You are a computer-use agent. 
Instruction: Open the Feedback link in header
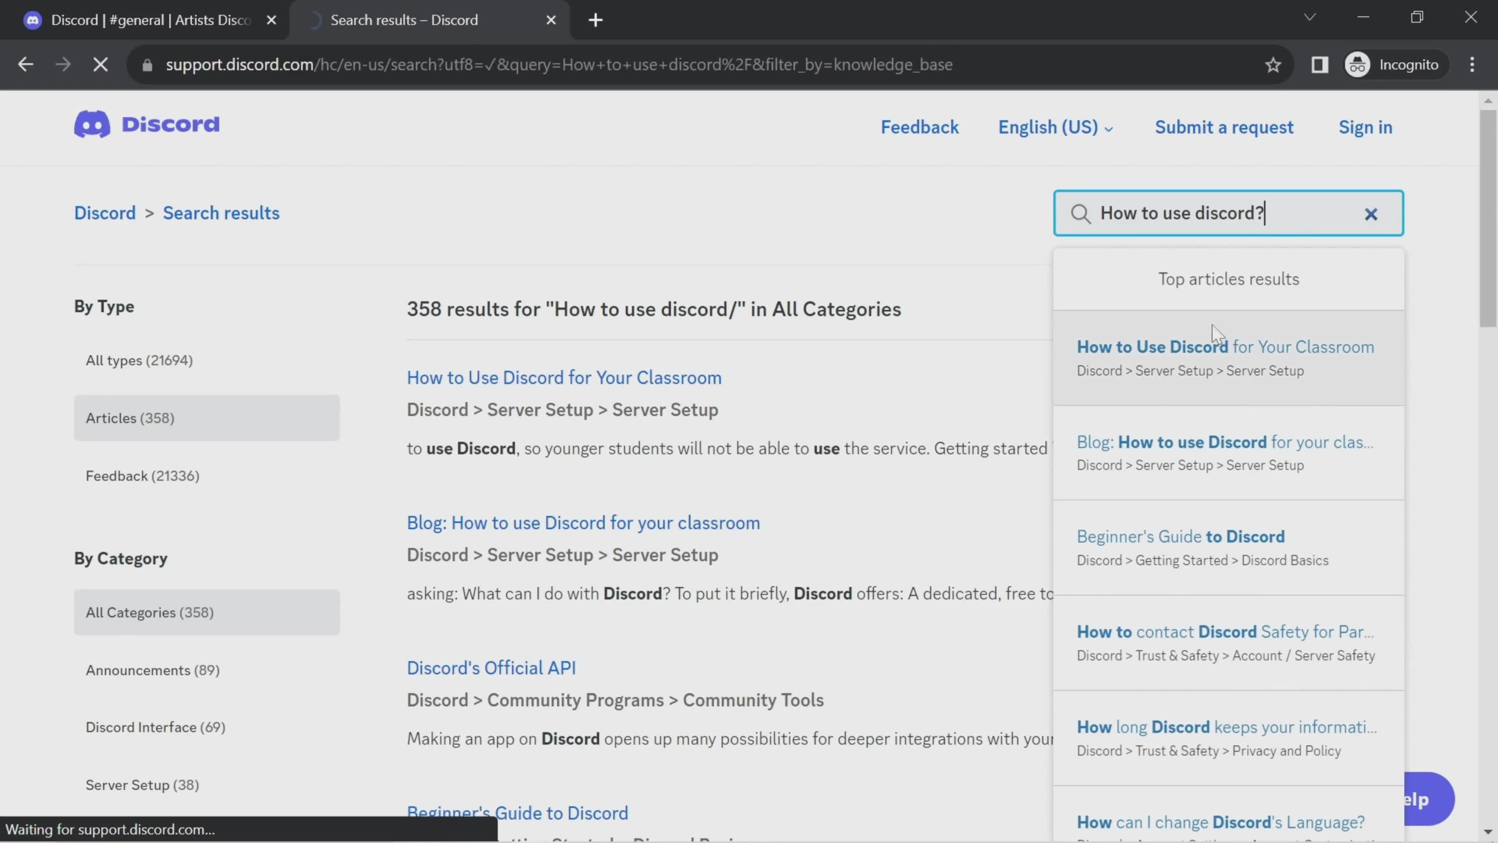(919, 127)
